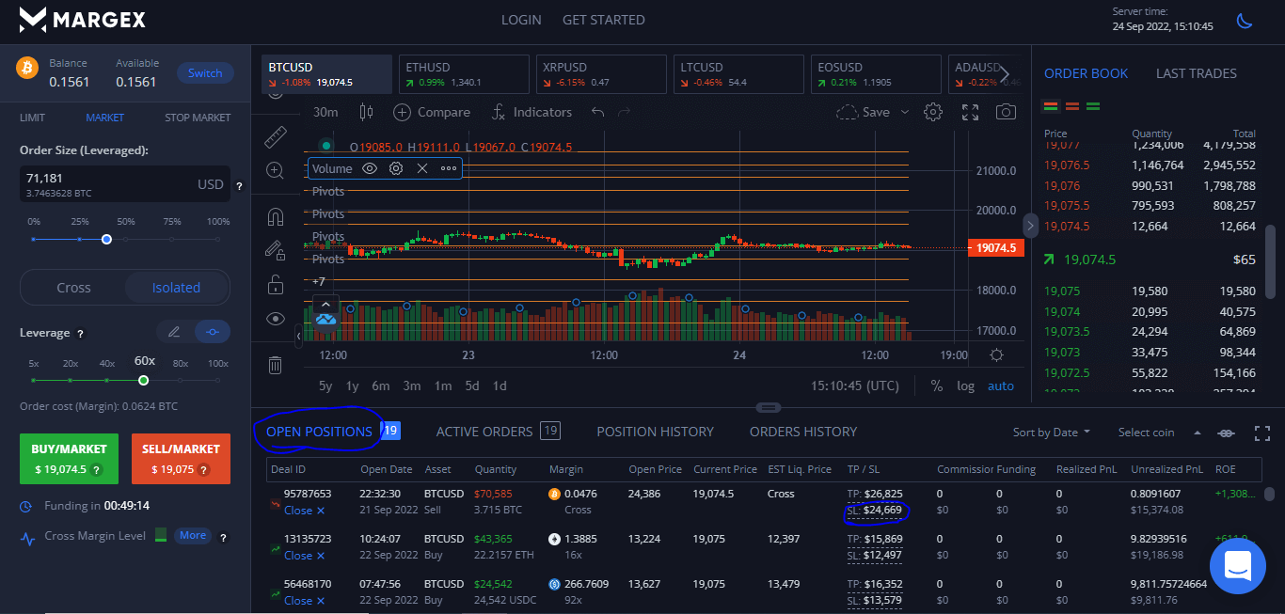Switch leverage input to slider mode
Image resolution: width=1285 pixels, height=614 pixels.
pyautogui.click(x=212, y=331)
